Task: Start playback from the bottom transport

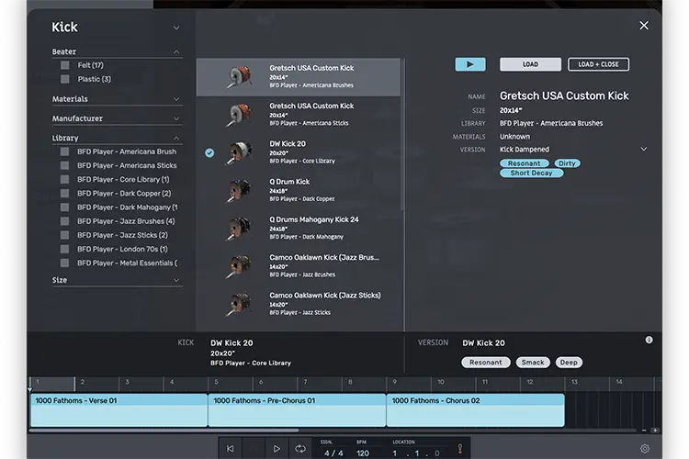Action: [x=277, y=449]
